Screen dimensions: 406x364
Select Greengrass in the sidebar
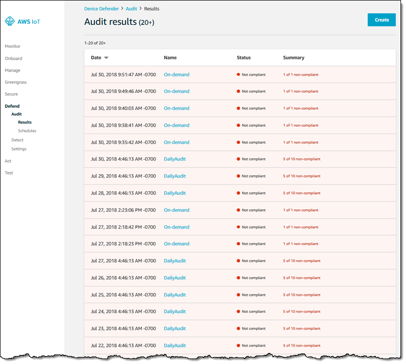(15, 82)
